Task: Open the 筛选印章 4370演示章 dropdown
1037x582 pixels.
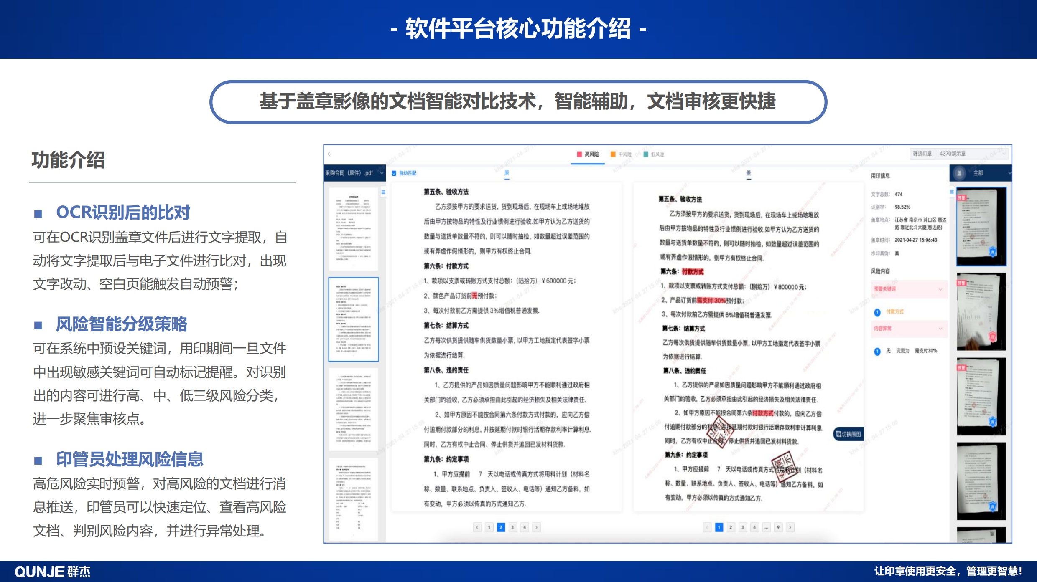Action: [x=959, y=154]
